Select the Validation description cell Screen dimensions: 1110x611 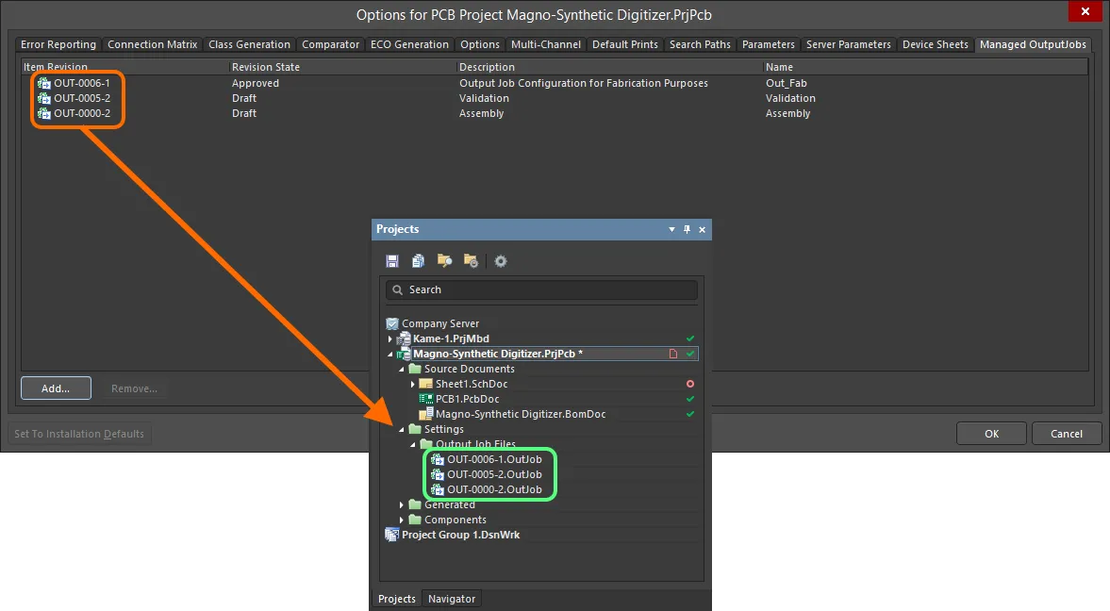pyautogui.click(x=484, y=98)
